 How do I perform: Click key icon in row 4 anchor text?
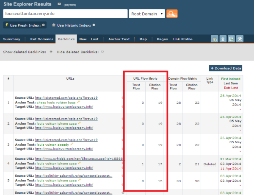pyautogui.click(x=80, y=163)
